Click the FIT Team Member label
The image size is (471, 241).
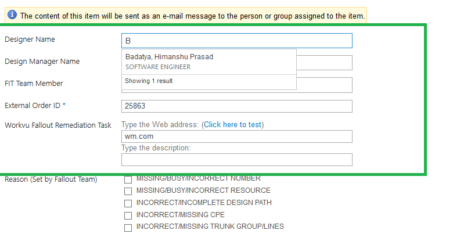(34, 84)
